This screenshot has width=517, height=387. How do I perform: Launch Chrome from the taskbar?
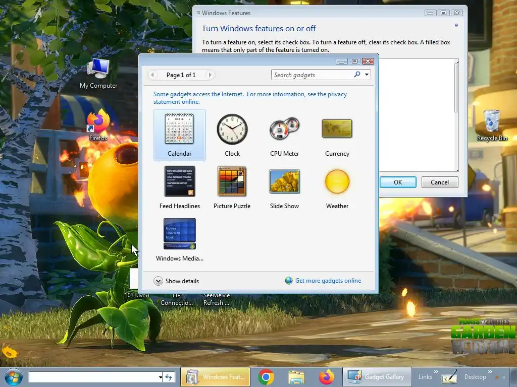point(266,377)
